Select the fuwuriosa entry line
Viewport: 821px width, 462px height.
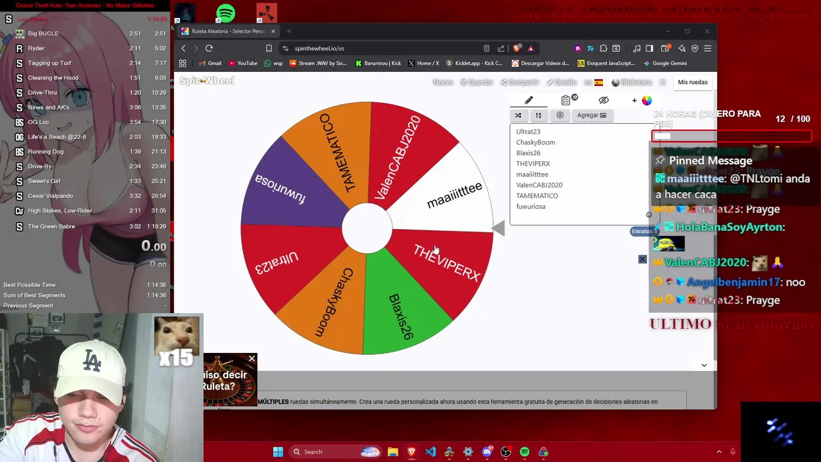(x=530, y=207)
